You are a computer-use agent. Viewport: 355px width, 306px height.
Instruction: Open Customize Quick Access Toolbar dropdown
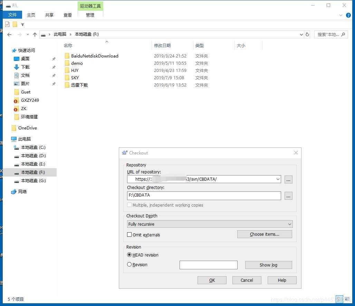pos(22,25)
